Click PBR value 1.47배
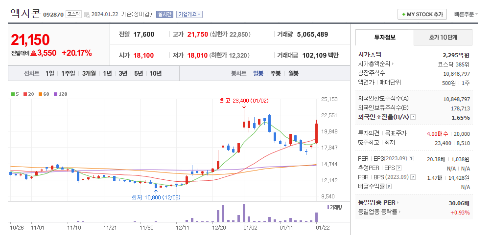 [x=435, y=178]
